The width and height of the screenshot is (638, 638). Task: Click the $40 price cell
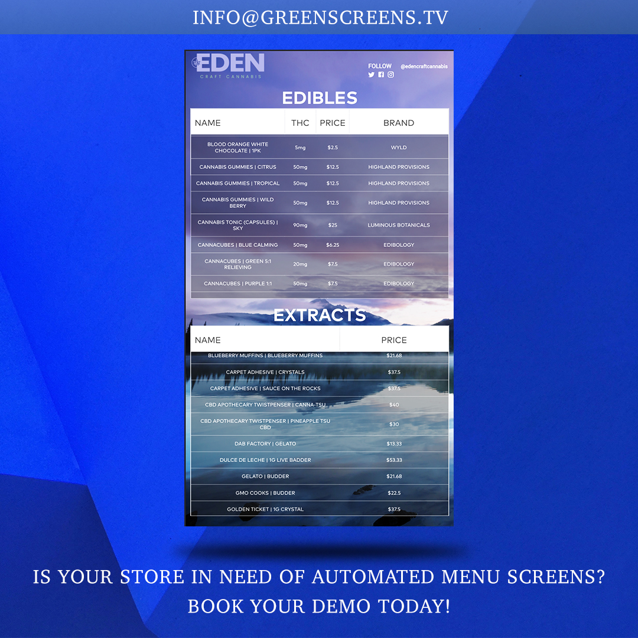click(394, 405)
